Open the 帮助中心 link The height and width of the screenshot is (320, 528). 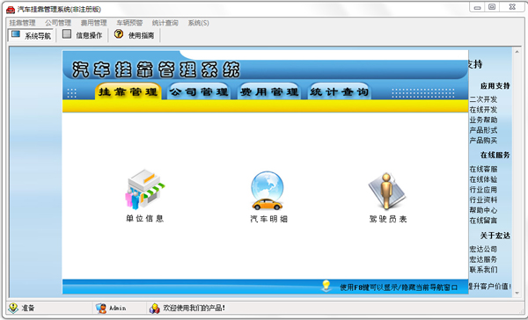(x=483, y=210)
